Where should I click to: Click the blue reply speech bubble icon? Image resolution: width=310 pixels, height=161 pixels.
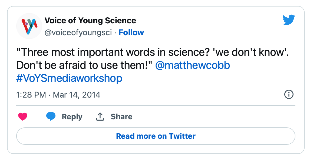[x=51, y=116]
